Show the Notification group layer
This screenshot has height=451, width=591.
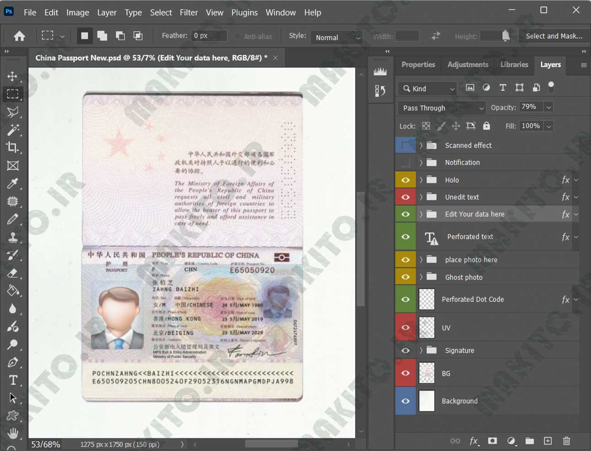[x=405, y=162]
